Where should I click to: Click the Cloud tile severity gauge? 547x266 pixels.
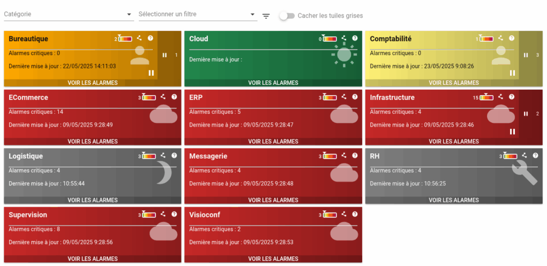(329, 38)
